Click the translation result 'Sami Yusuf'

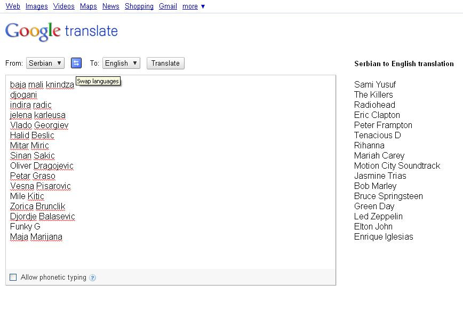coord(374,85)
